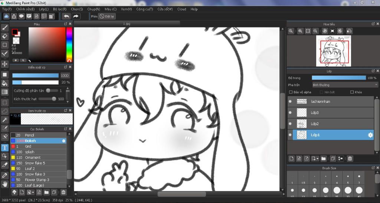
Task: Delete brush with trash icon in brush panel
Action: (63, 192)
